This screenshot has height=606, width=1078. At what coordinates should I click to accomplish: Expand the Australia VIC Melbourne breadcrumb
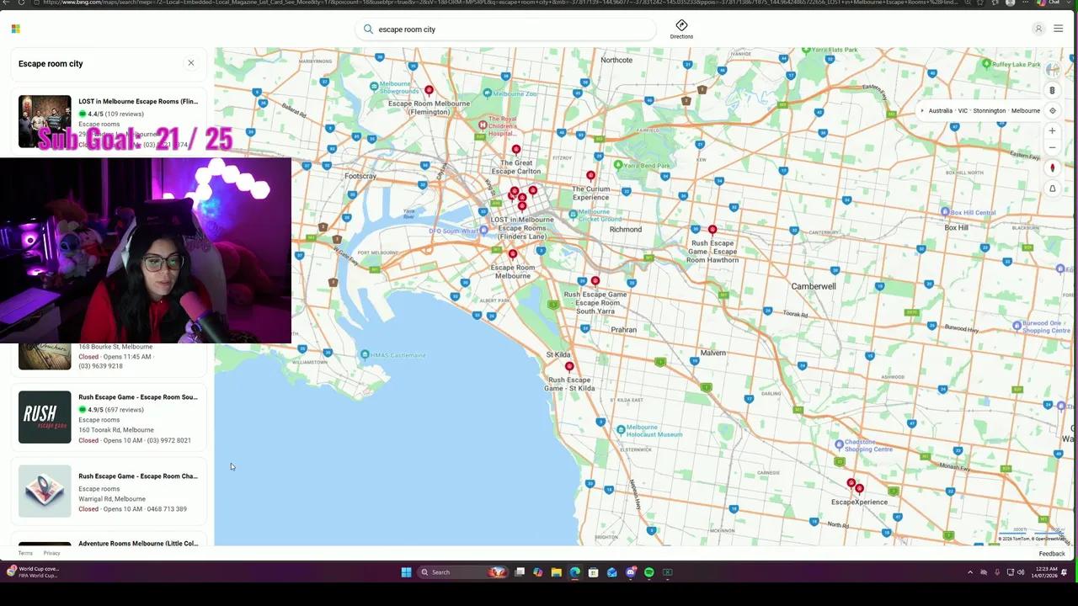tap(922, 110)
